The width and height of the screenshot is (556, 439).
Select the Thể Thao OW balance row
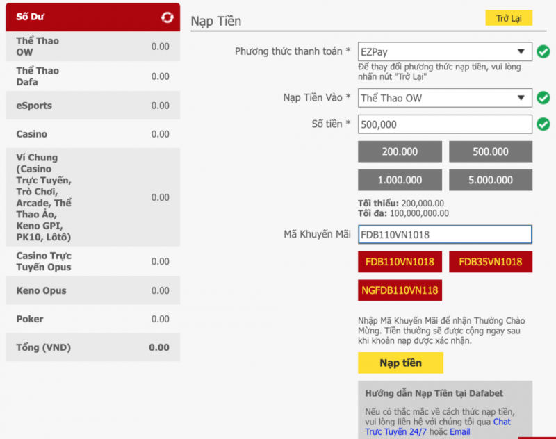pos(92,47)
